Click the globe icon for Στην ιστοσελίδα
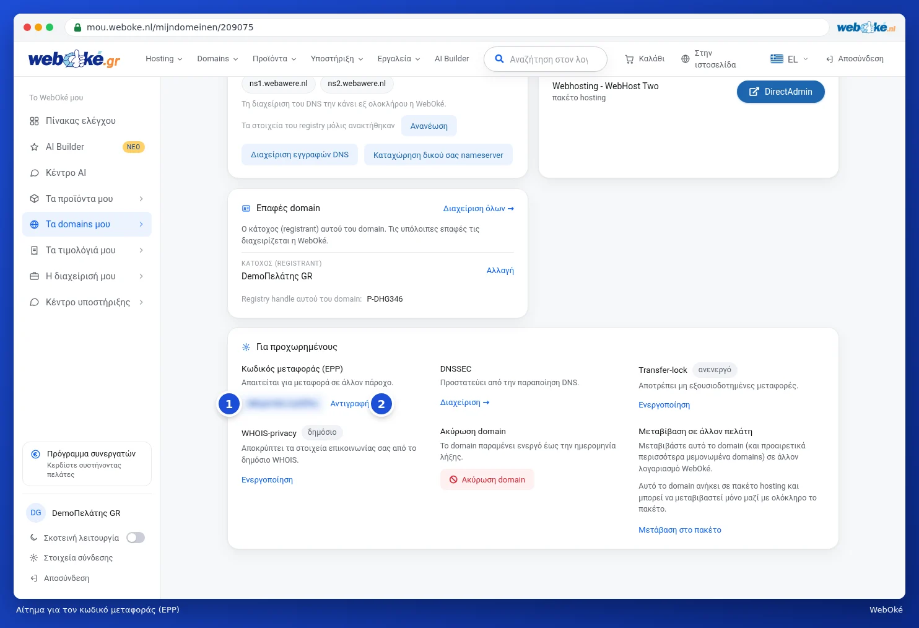Image resolution: width=919 pixels, height=628 pixels. click(x=685, y=59)
